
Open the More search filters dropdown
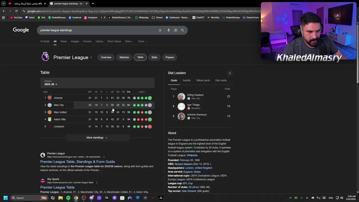click(129, 41)
